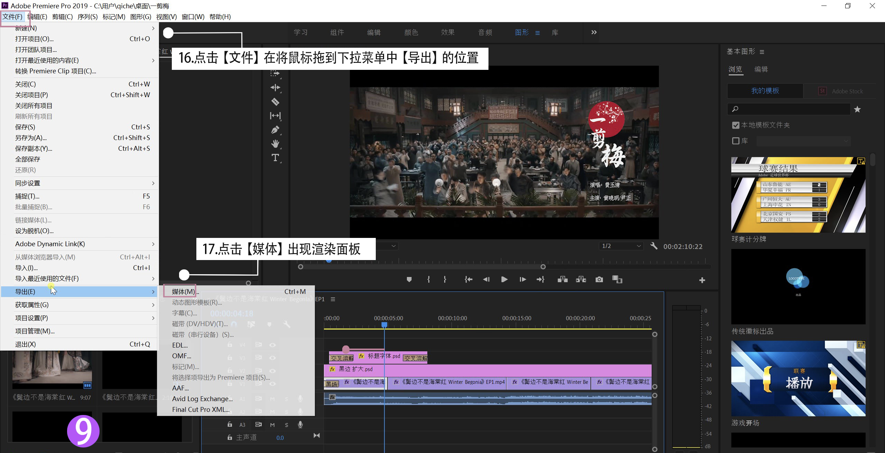Click the Mark In button

click(x=429, y=279)
